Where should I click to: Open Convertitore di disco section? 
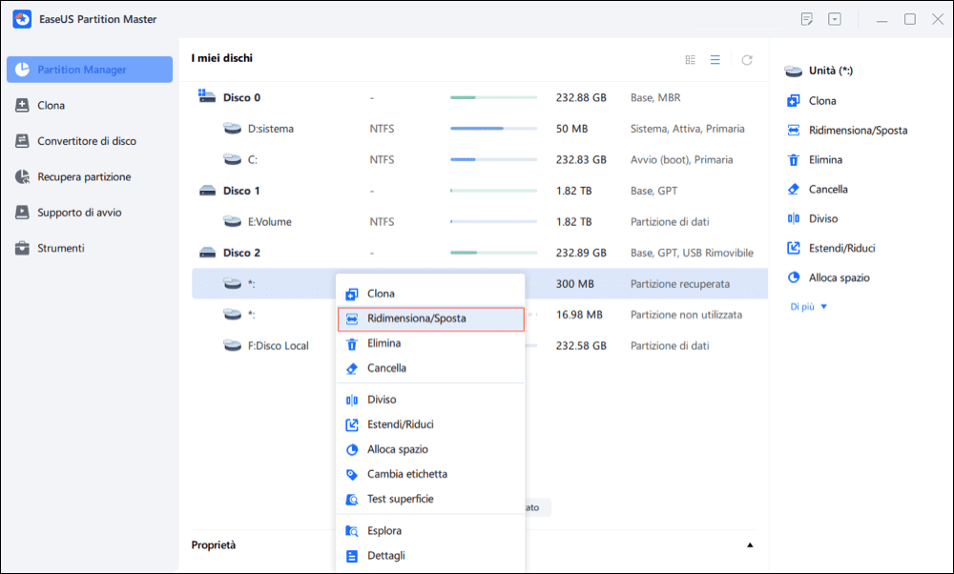90,141
